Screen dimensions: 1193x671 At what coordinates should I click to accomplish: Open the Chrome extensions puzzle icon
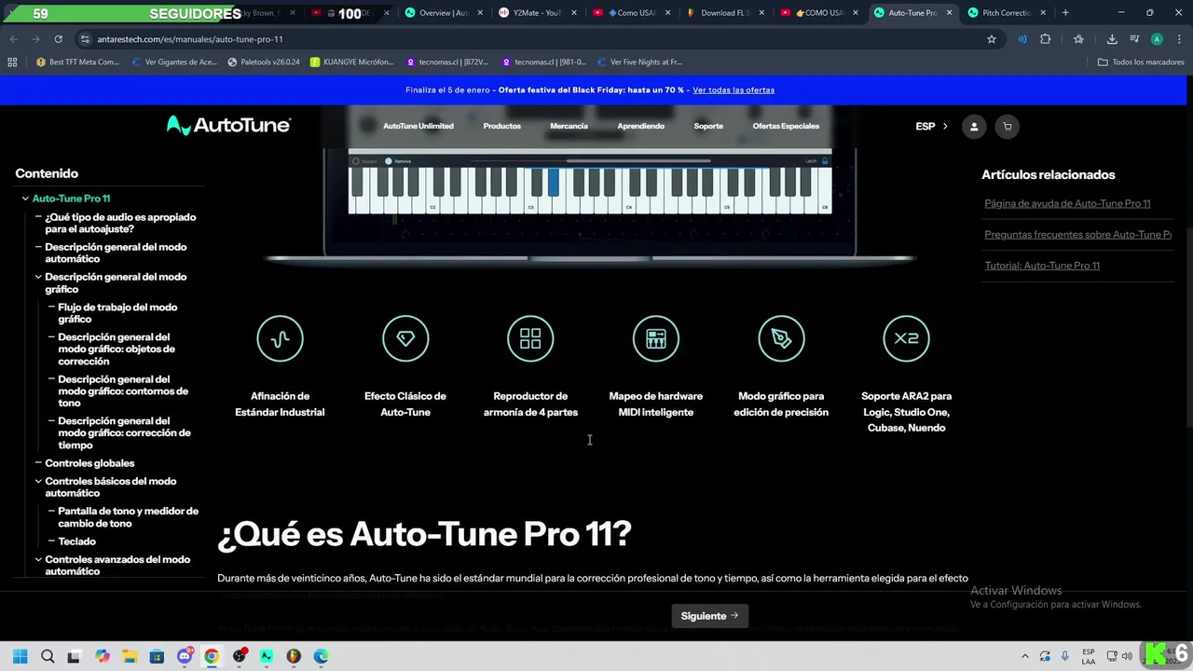pyautogui.click(x=1045, y=39)
